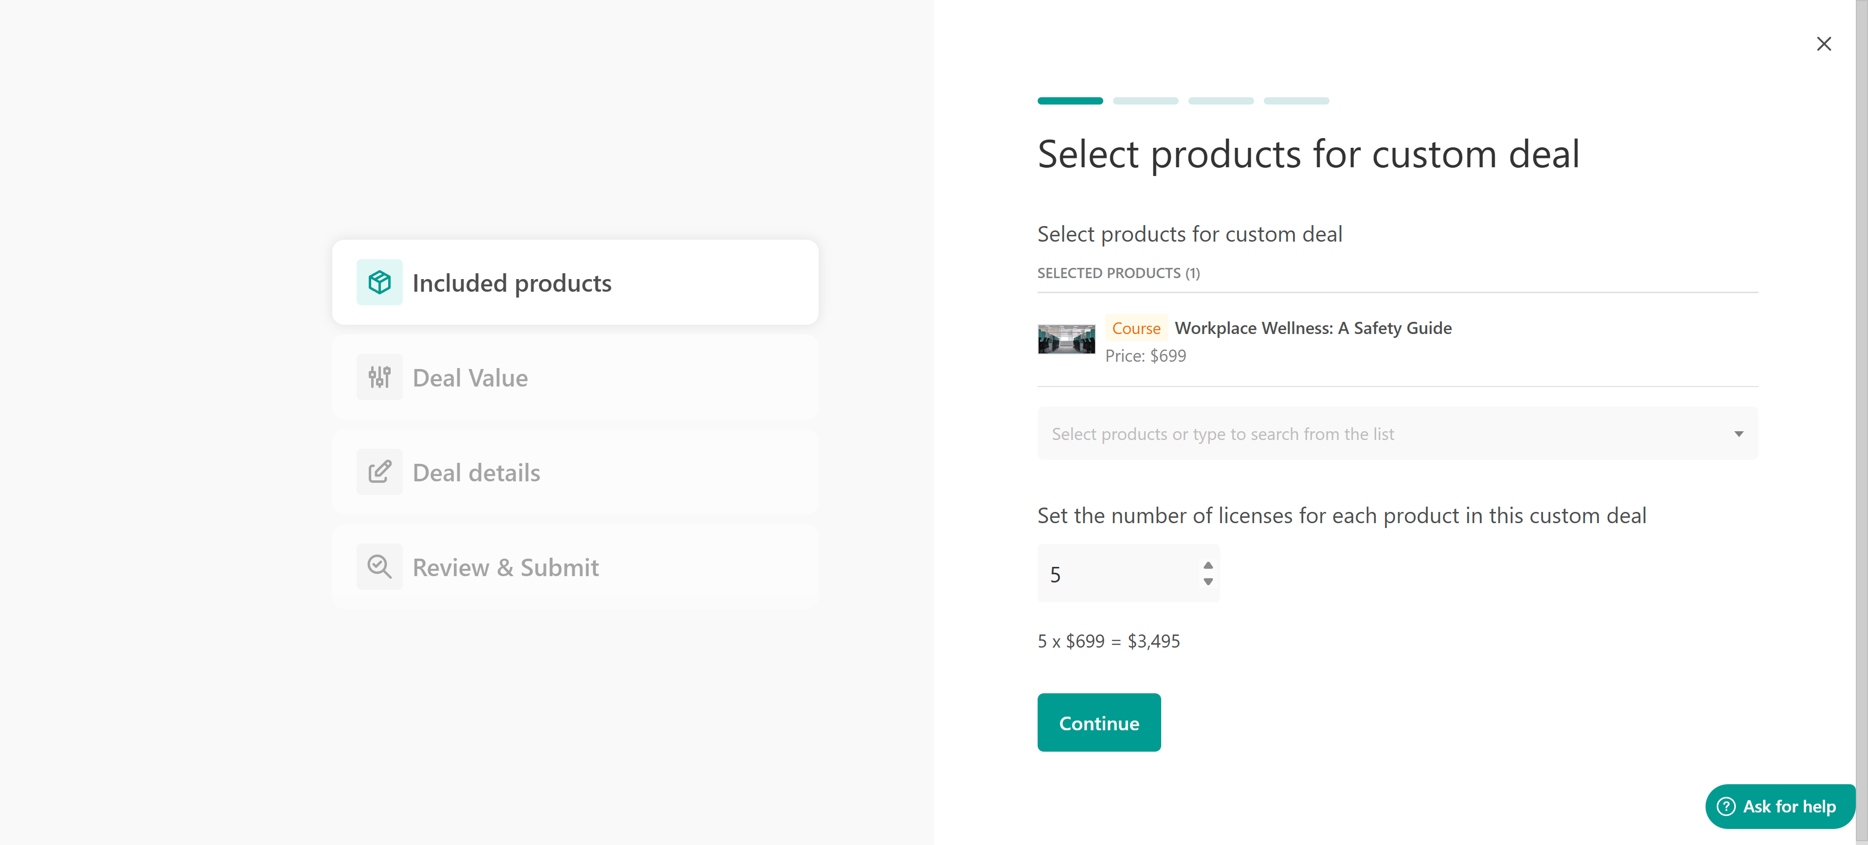Go to Review & Submit step
The image size is (1868, 845).
[505, 567]
